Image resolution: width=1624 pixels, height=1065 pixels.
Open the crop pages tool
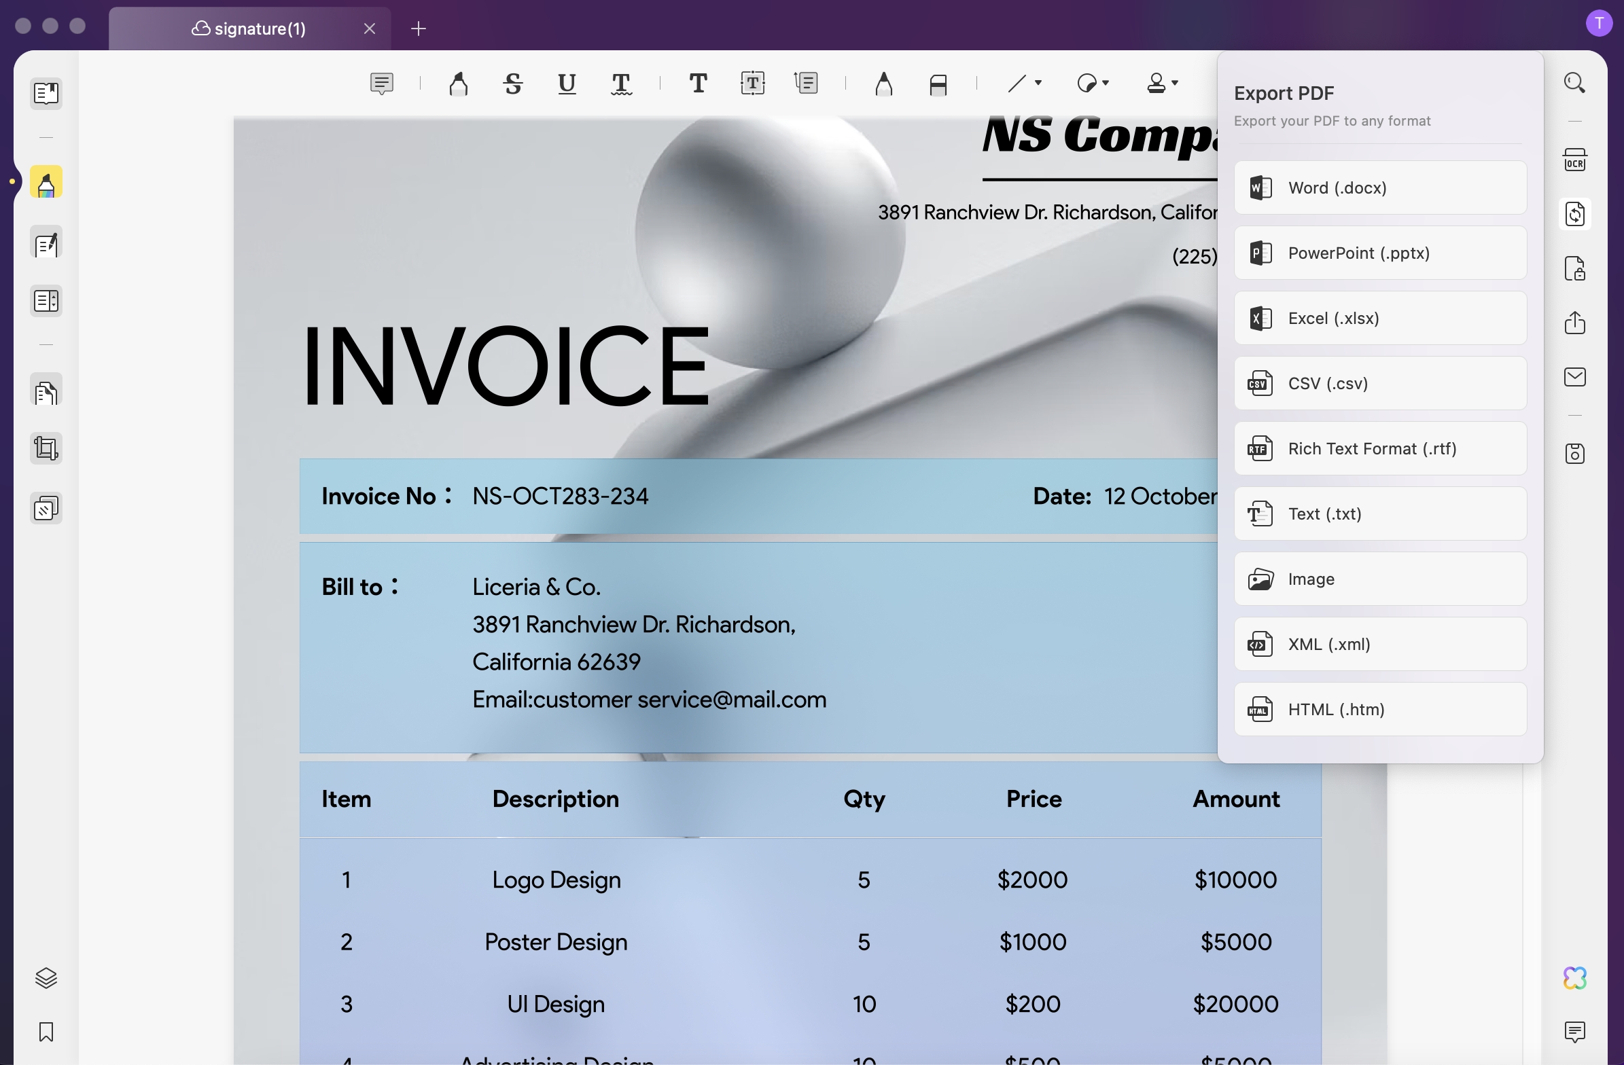click(46, 448)
